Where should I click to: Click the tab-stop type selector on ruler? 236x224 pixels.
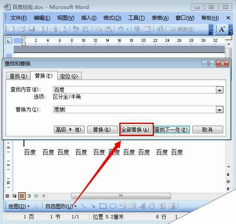9,41
